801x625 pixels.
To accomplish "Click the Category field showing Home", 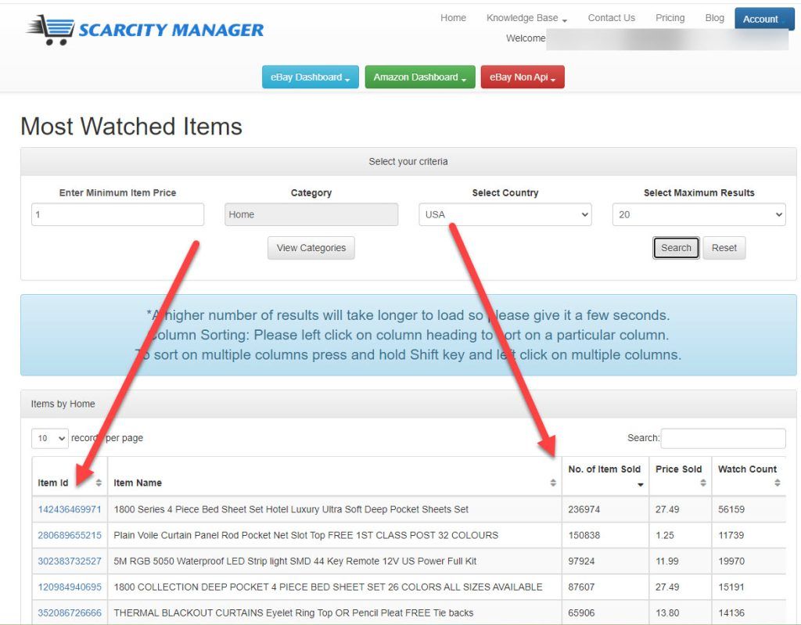I will click(311, 214).
